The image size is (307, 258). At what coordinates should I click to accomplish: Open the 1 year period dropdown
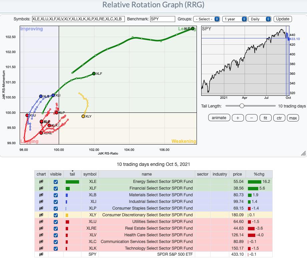pos(235,19)
